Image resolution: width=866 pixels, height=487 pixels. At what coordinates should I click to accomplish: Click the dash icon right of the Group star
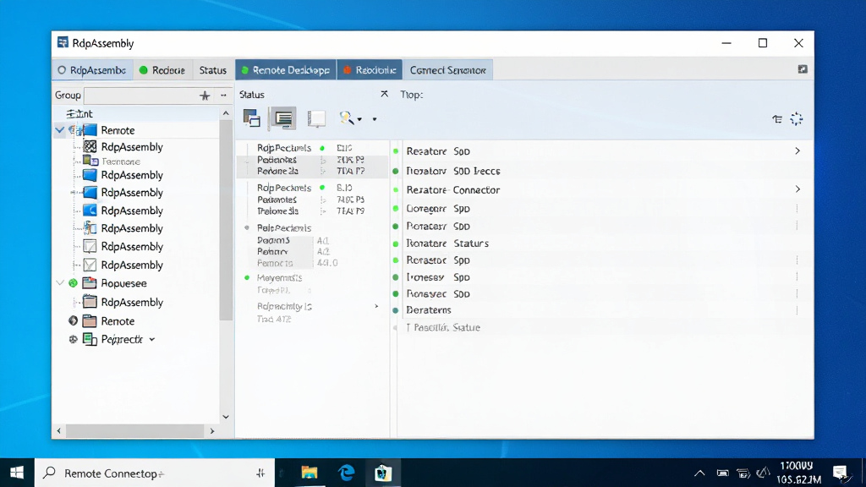[x=223, y=95]
